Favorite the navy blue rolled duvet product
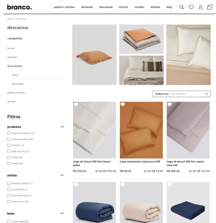The height and width of the screenshot is (223, 216). [x=76, y=185]
